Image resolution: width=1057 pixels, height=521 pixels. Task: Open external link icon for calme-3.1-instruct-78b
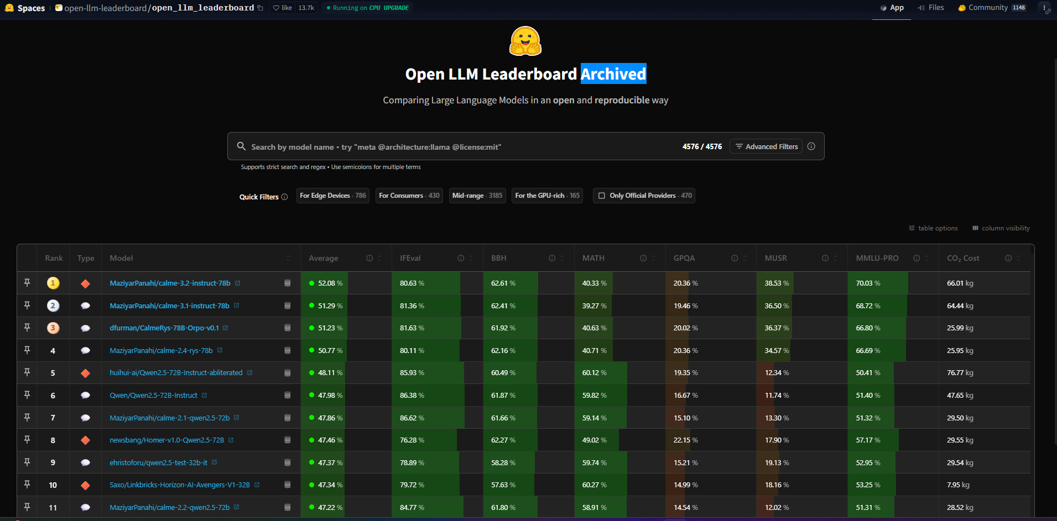237,306
